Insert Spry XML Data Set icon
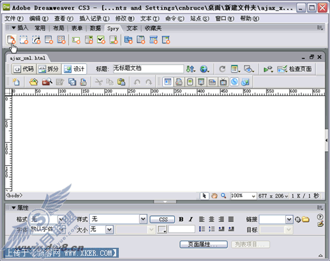330x261 pixels. 11,40
